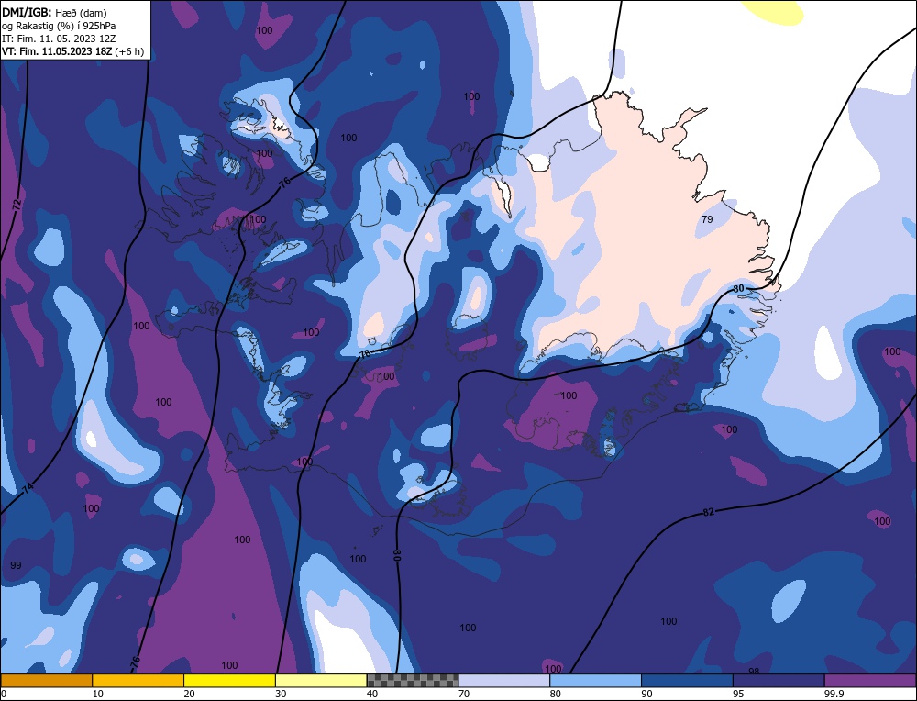The width and height of the screenshot is (917, 701).
Task: Click the contour line label '72'
Action: pos(17,205)
